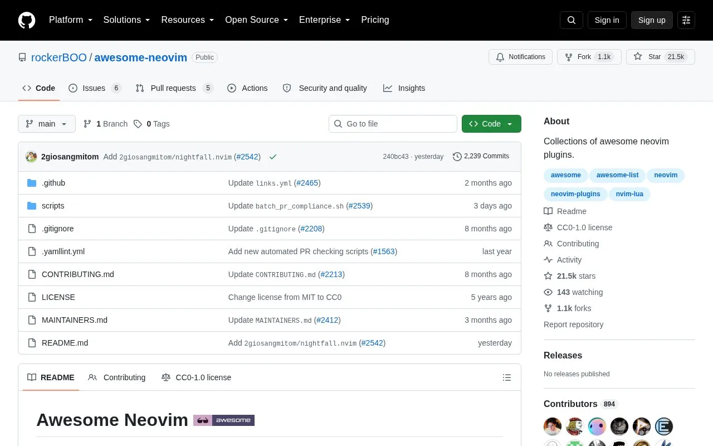This screenshot has width=713, height=446.
Task: Click the MAINTAINERS.md file icon
Action: [32, 320]
